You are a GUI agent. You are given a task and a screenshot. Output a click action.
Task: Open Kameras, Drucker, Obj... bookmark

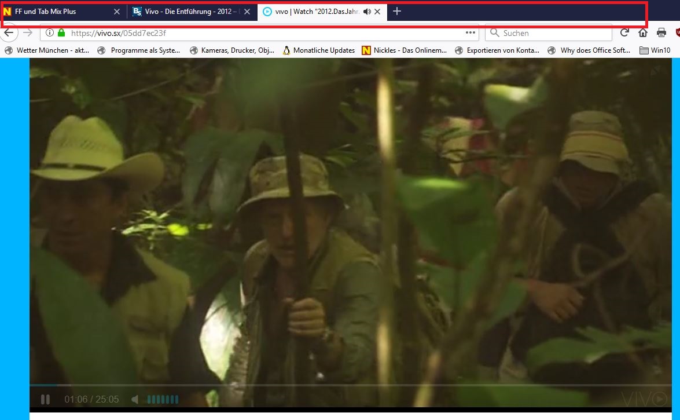tap(232, 50)
